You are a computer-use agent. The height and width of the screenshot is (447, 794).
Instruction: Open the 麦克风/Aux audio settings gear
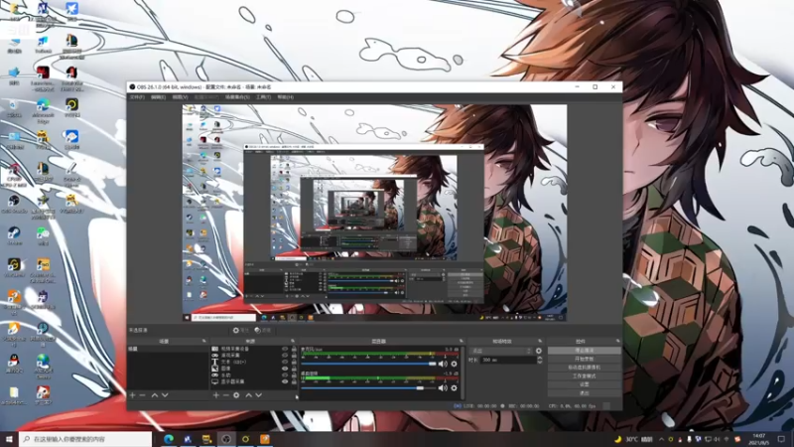[x=454, y=364]
